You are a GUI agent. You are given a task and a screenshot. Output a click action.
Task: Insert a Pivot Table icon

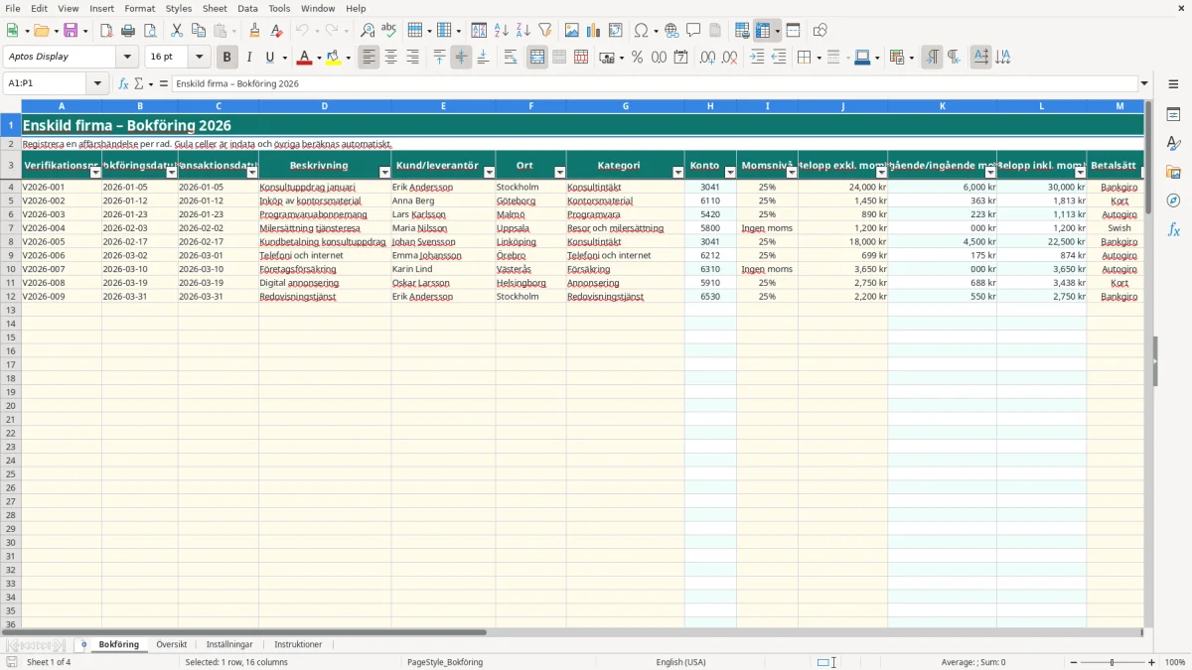[x=616, y=31]
